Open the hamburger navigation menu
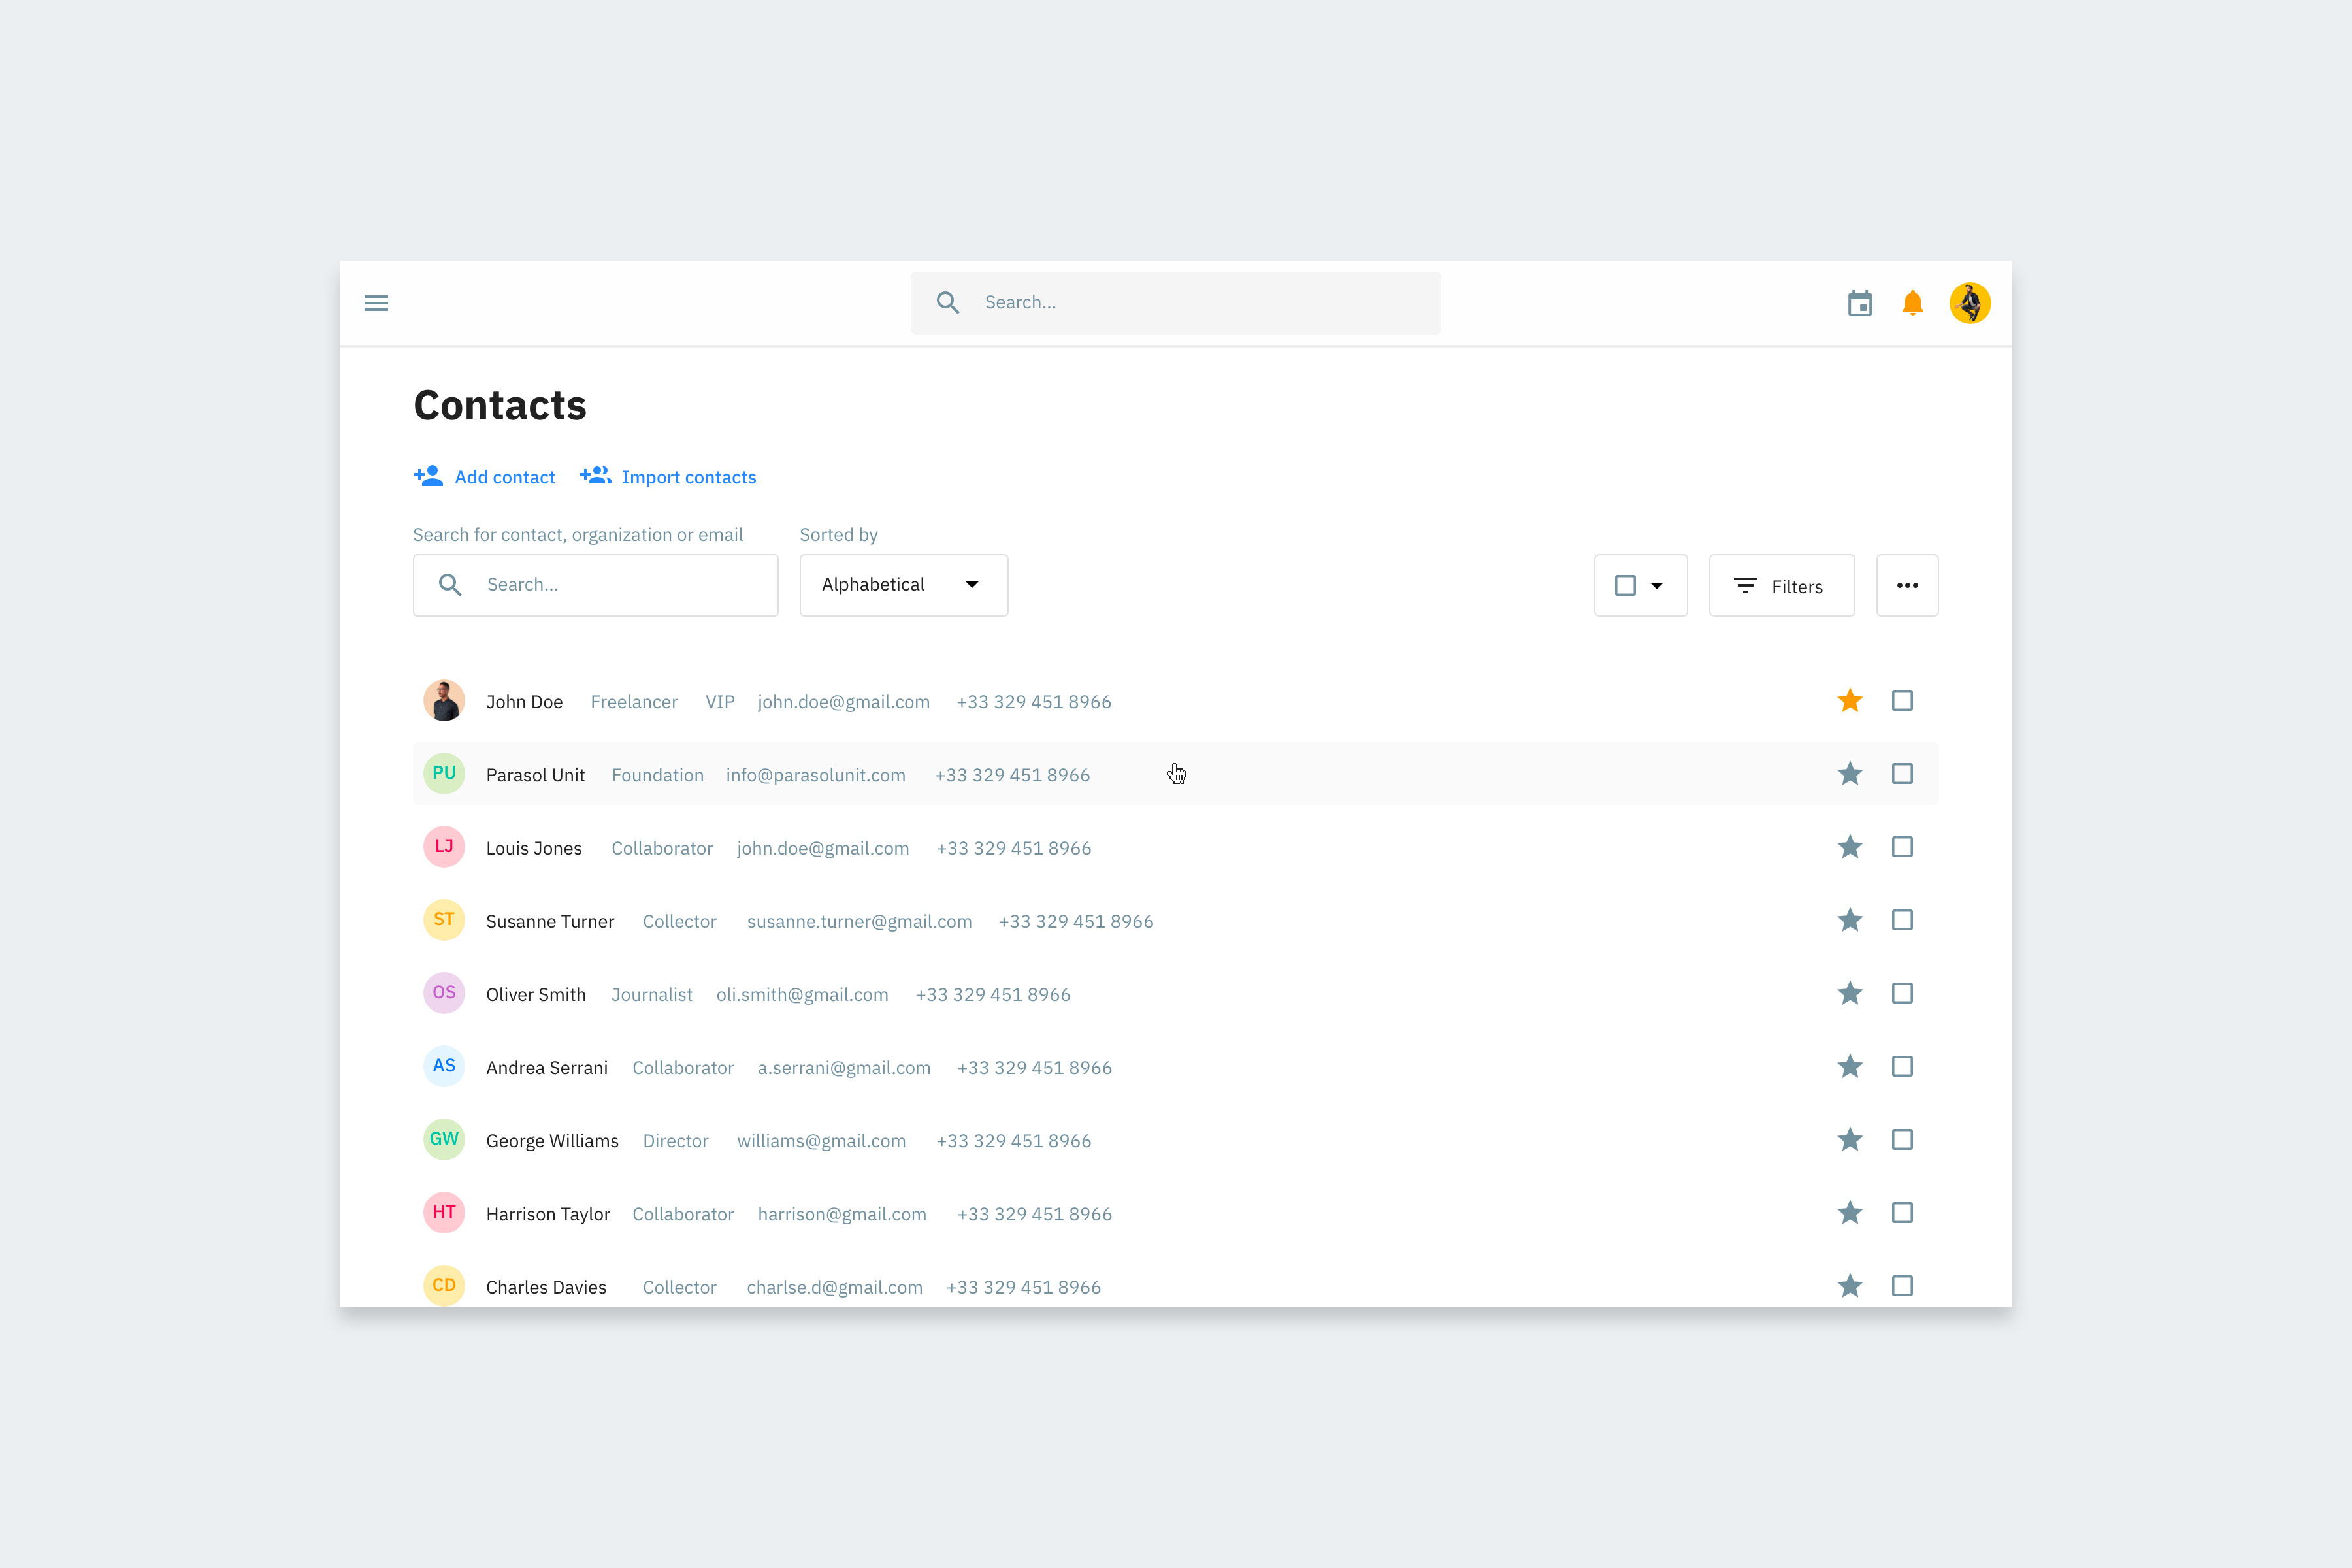Viewport: 2352px width, 1568px height. 376,303
